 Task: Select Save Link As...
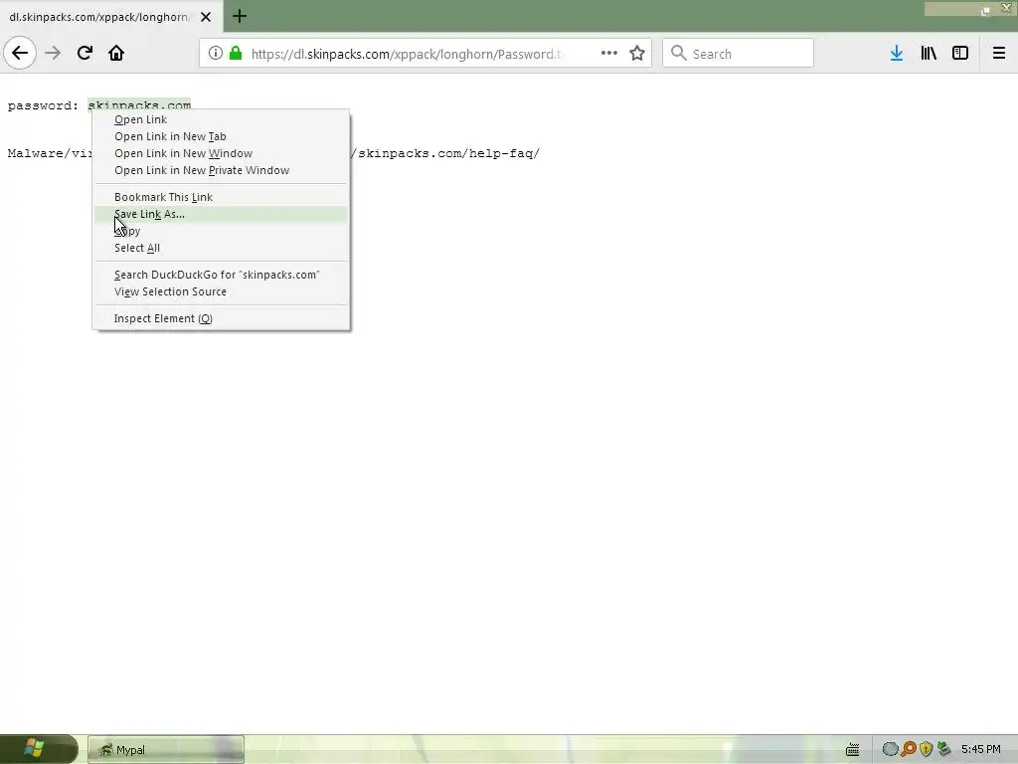(x=221, y=214)
